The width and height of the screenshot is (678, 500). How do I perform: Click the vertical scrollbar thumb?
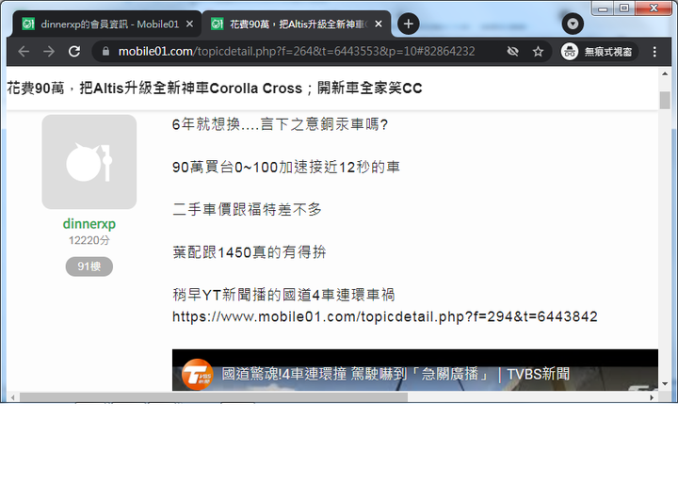pos(665,101)
